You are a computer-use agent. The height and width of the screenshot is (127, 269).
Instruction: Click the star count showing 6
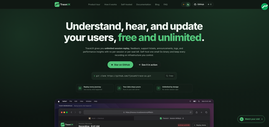tap(210, 5)
